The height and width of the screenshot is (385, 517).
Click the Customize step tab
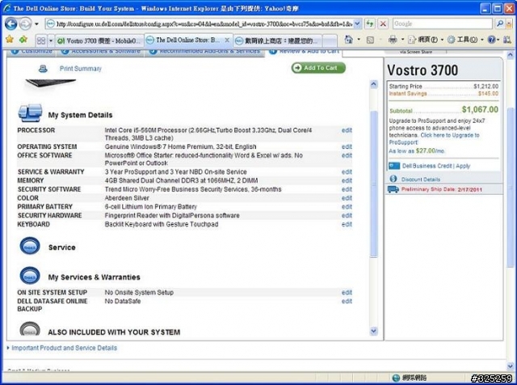pos(32,52)
